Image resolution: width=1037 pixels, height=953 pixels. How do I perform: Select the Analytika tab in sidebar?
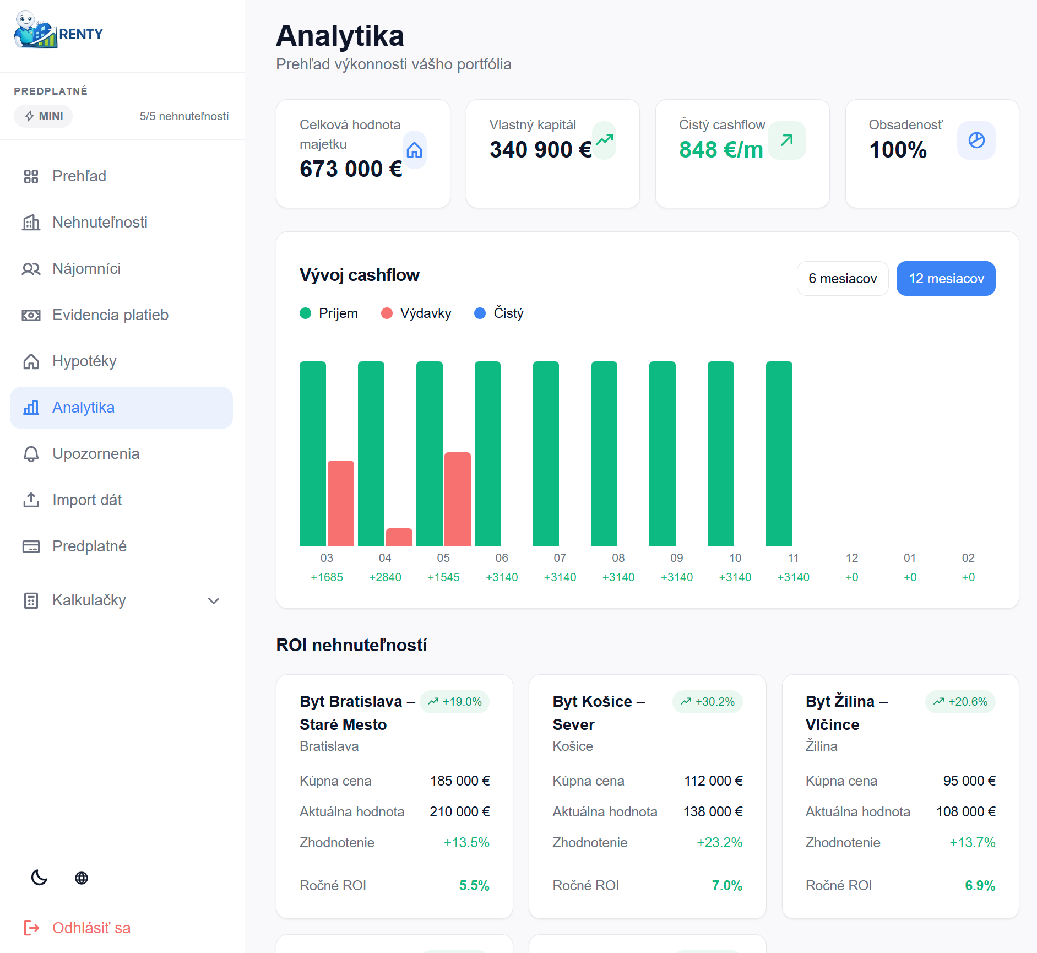click(x=83, y=408)
